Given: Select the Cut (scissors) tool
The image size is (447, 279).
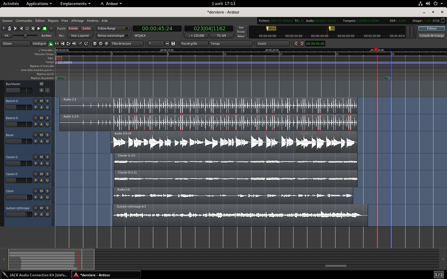Looking at the screenshot, I should [x=63, y=44].
